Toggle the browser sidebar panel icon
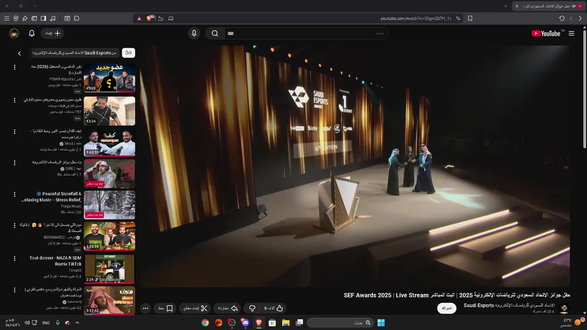The width and height of the screenshot is (587, 330). [x=43, y=18]
